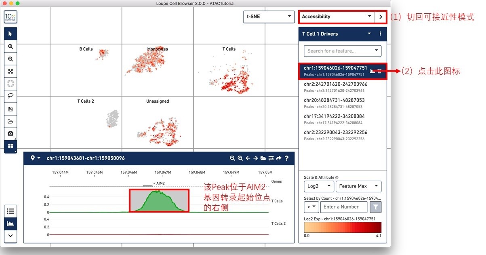Image resolution: width=486 pixels, height=255 pixels.
Task: Click the Enter a Number field
Action: tap(344, 207)
